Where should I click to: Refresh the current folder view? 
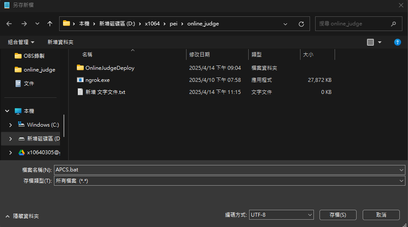(301, 24)
